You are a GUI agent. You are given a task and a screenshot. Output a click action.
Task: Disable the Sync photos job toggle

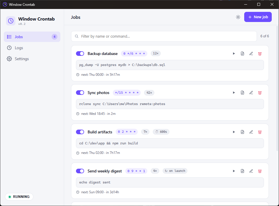tap(80, 93)
